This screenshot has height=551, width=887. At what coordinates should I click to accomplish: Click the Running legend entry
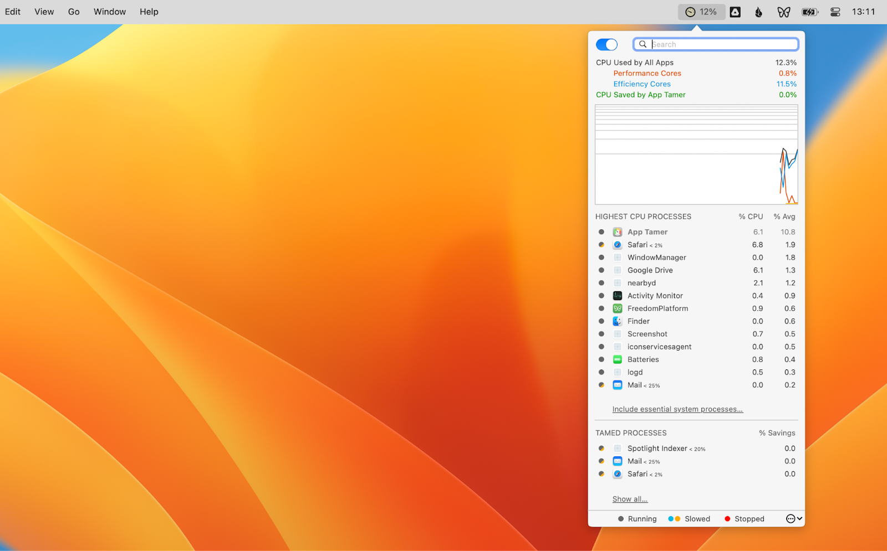pos(637,519)
